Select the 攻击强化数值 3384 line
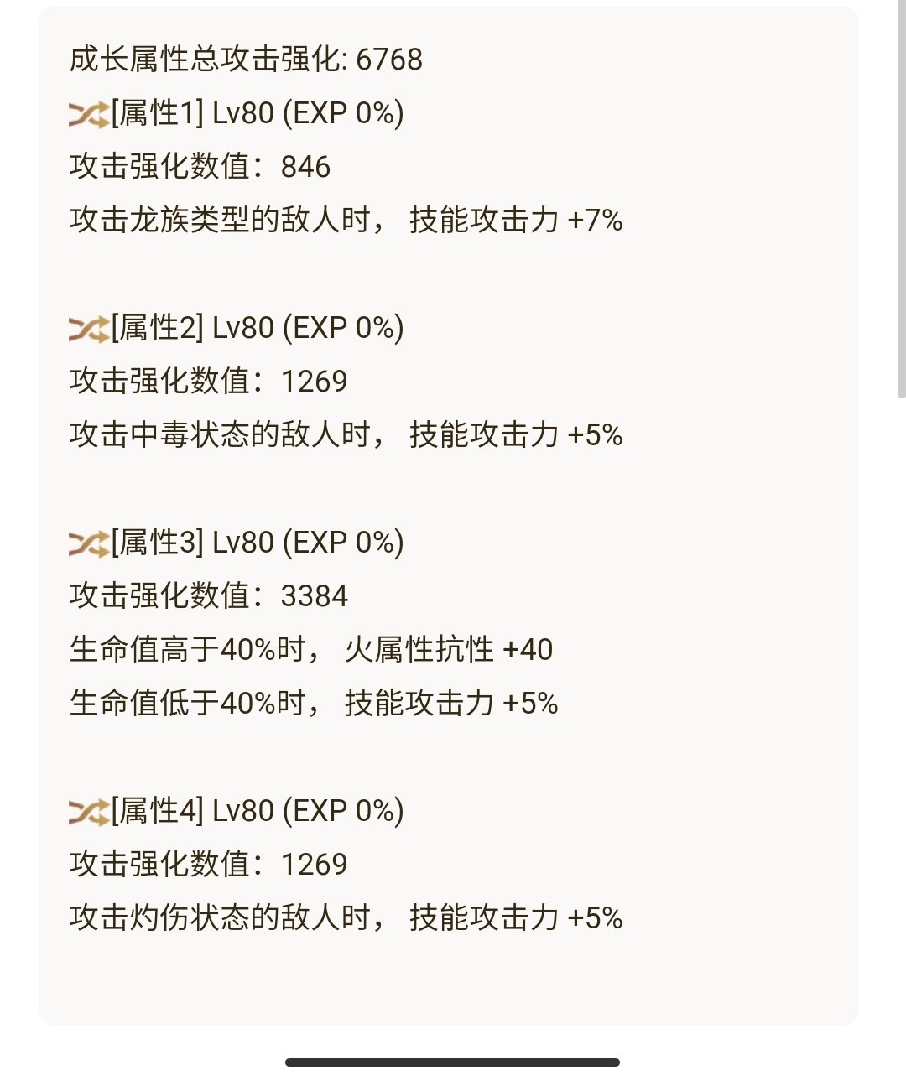 pyautogui.click(x=208, y=596)
